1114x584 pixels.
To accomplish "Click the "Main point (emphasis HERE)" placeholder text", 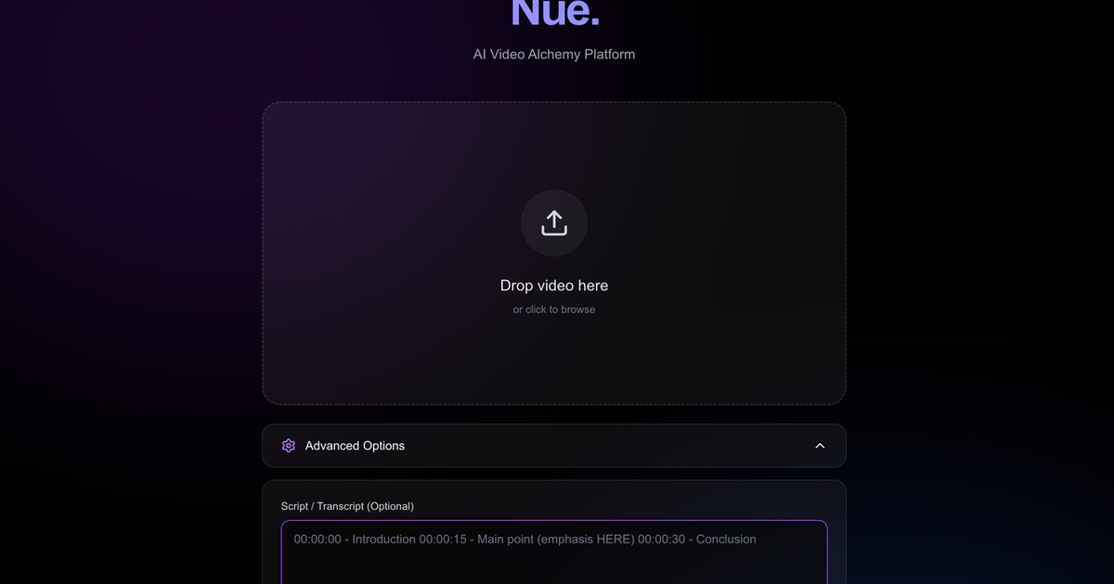I will [x=556, y=540].
